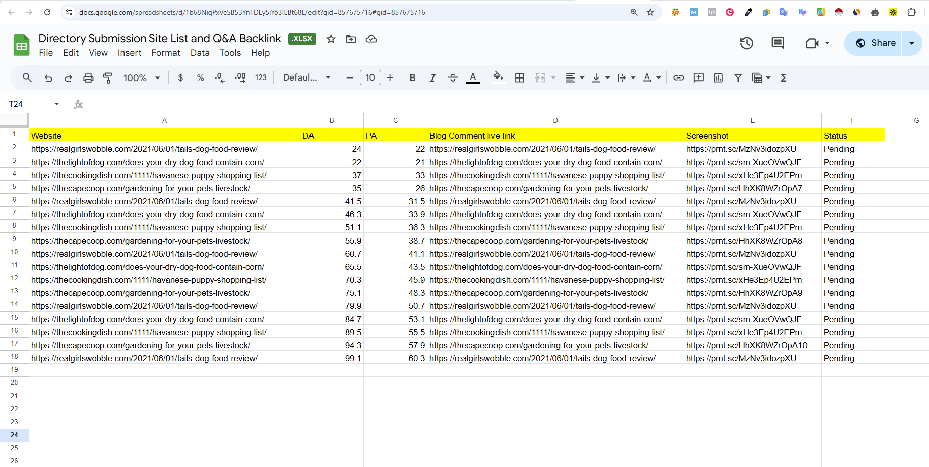Open the View menu

(x=98, y=53)
